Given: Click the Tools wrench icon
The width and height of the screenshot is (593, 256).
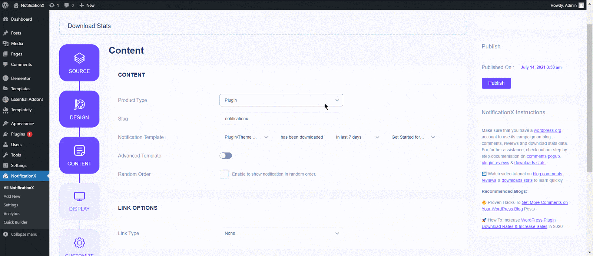Looking at the screenshot, I should 6,155.
